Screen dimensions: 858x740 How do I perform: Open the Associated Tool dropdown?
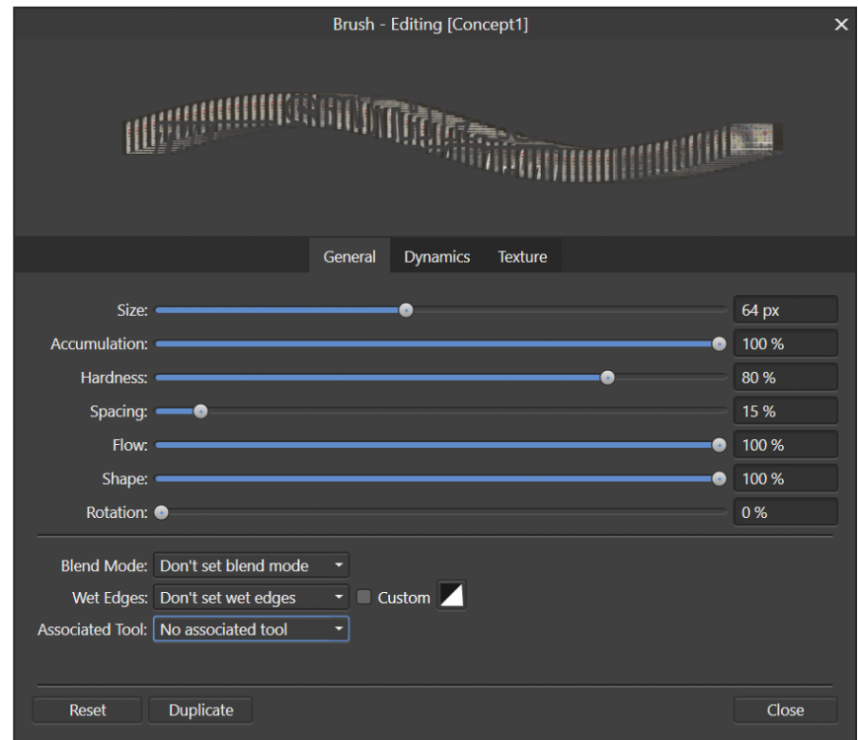pyautogui.click(x=250, y=629)
